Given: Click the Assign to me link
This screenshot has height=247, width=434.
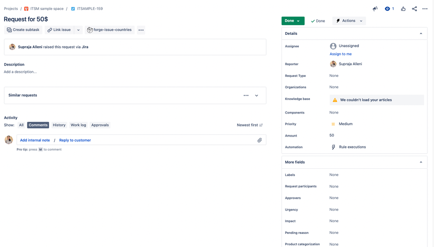Looking at the screenshot, I should pyautogui.click(x=341, y=54).
